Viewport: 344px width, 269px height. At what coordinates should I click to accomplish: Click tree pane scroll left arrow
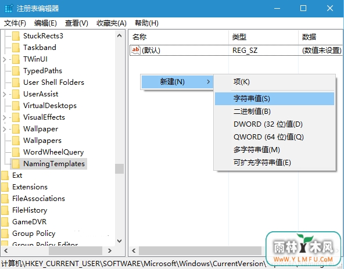tap(6, 250)
